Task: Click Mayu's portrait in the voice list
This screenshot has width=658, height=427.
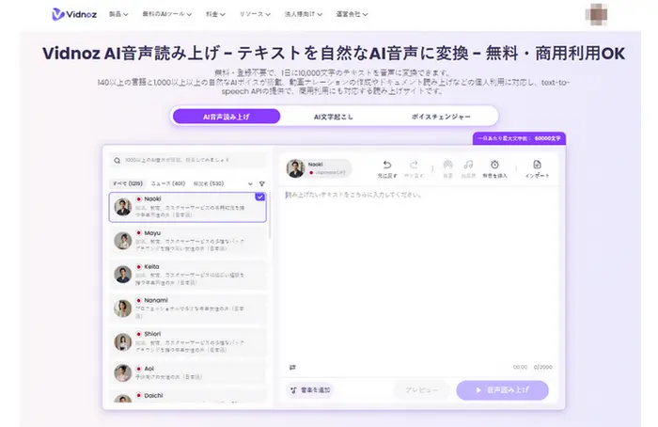Action: point(123,241)
